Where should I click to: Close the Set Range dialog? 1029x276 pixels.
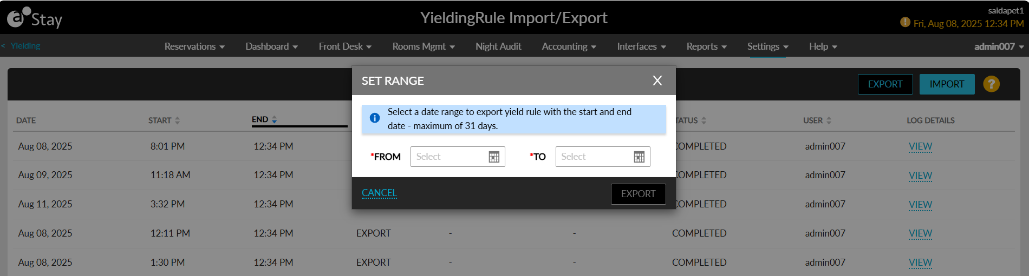pyautogui.click(x=657, y=80)
